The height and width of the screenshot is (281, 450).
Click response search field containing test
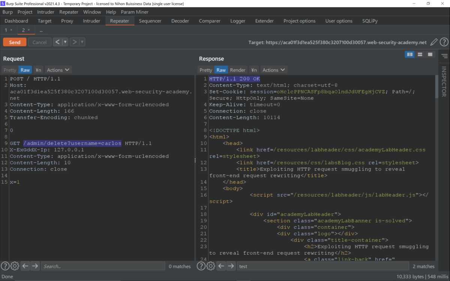tap(323, 266)
